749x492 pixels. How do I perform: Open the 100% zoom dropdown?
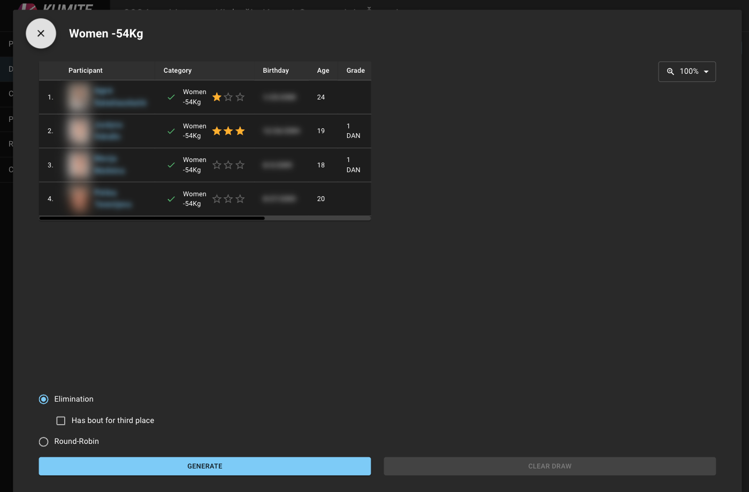687,72
